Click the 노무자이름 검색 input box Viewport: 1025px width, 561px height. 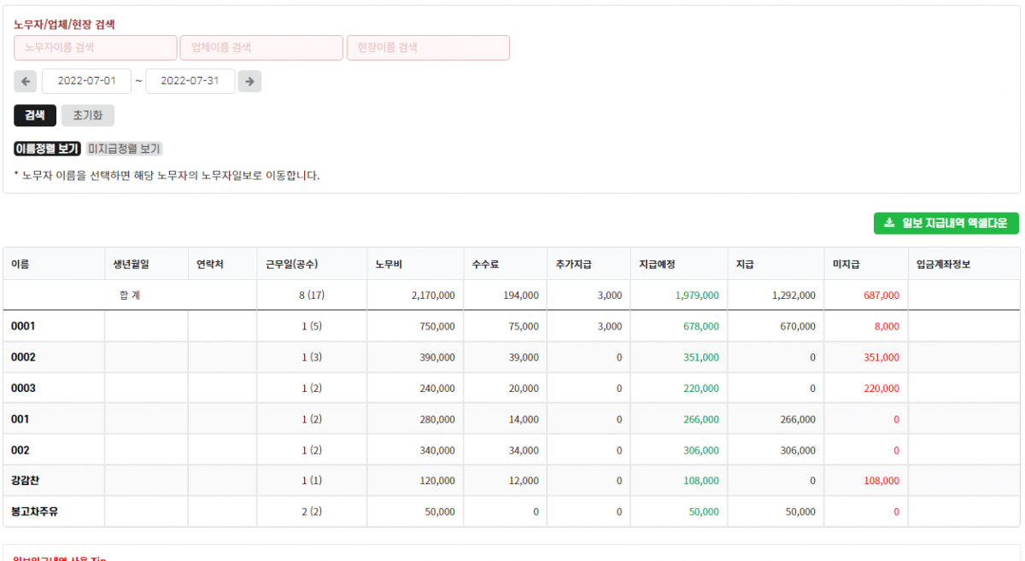coord(95,47)
